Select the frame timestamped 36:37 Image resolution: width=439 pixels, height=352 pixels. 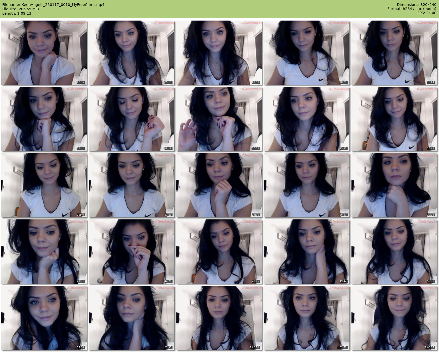click(307, 185)
